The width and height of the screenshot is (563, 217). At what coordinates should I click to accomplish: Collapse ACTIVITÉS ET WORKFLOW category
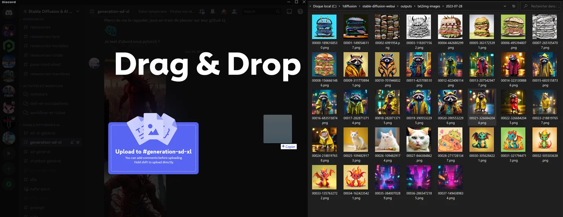point(43,86)
